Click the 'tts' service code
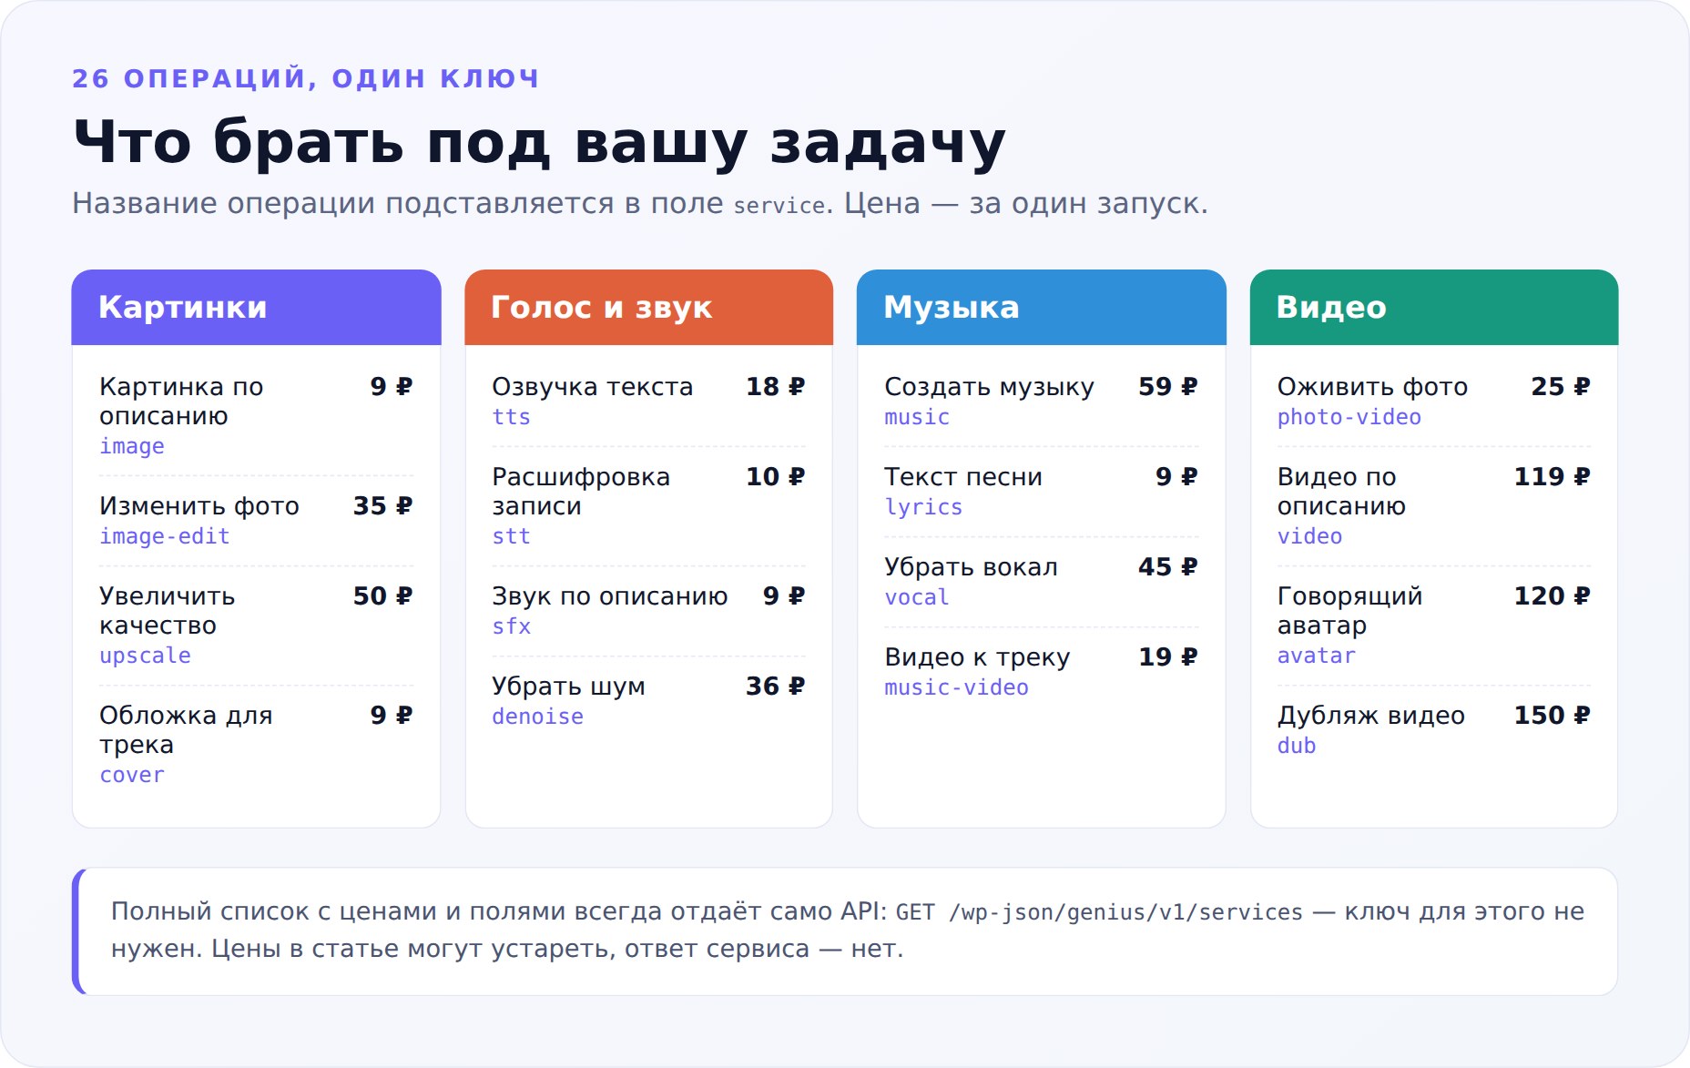1690x1068 pixels. [x=511, y=417]
